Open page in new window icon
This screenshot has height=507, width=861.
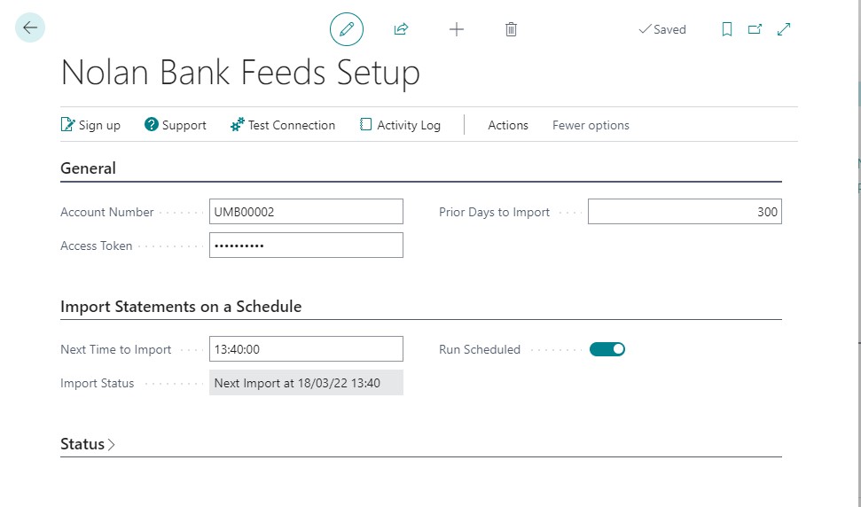point(755,29)
